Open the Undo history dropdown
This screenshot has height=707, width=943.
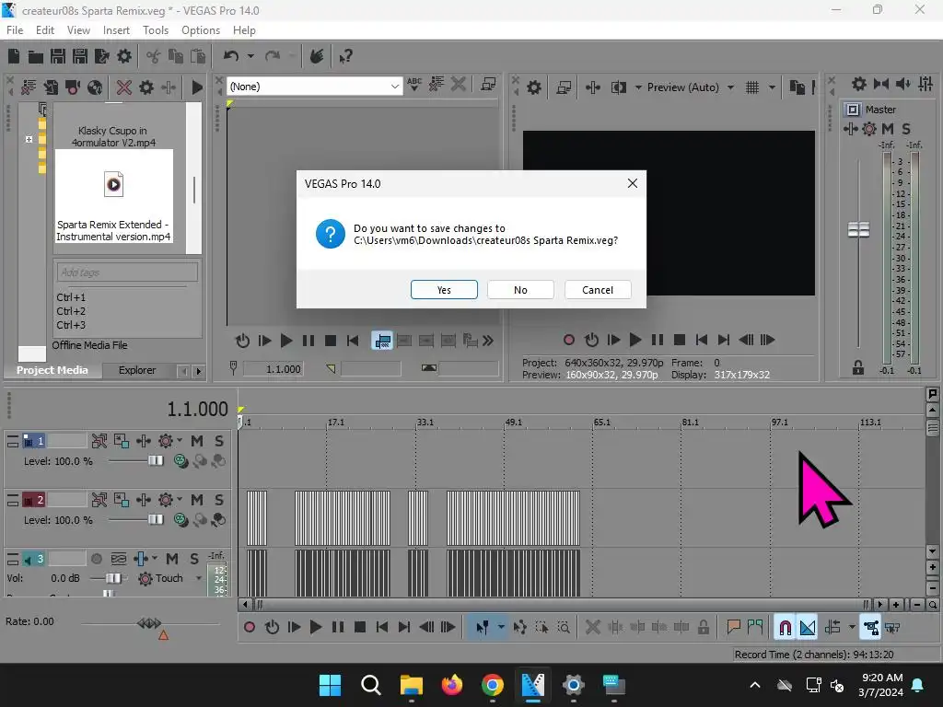pyautogui.click(x=250, y=56)
